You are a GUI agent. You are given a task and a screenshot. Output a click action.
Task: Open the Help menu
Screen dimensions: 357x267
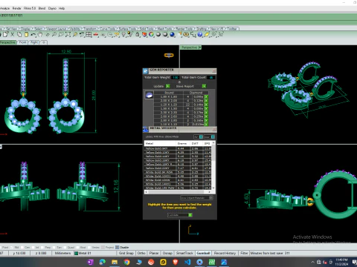(x=62, y=8)
